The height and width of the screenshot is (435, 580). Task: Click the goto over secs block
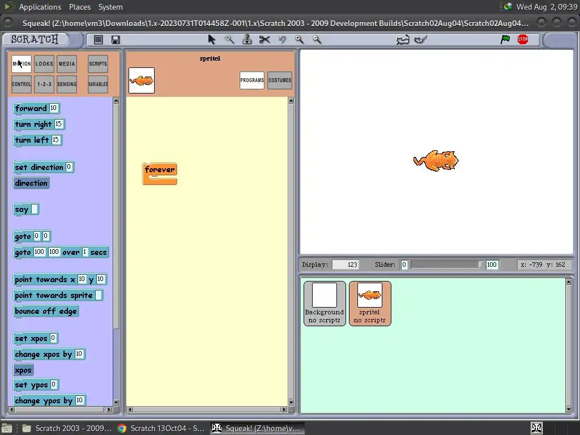61,252
